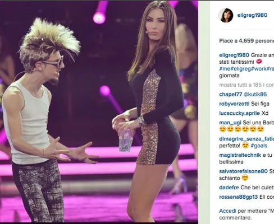The image size is (274, 224).
Task: Open dimagrire_senza_fatica commenter profile
Action: point(246,139)
